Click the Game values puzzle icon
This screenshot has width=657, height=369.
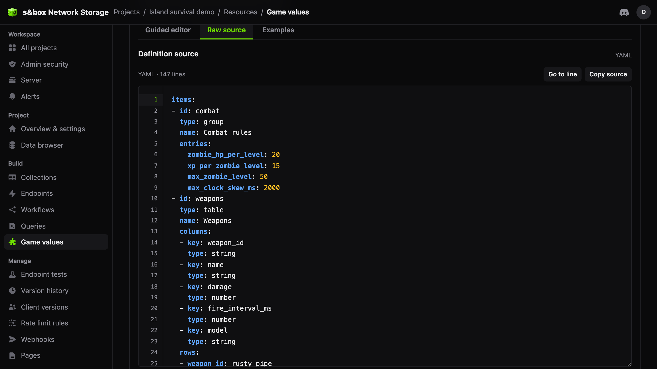(12, 242)
